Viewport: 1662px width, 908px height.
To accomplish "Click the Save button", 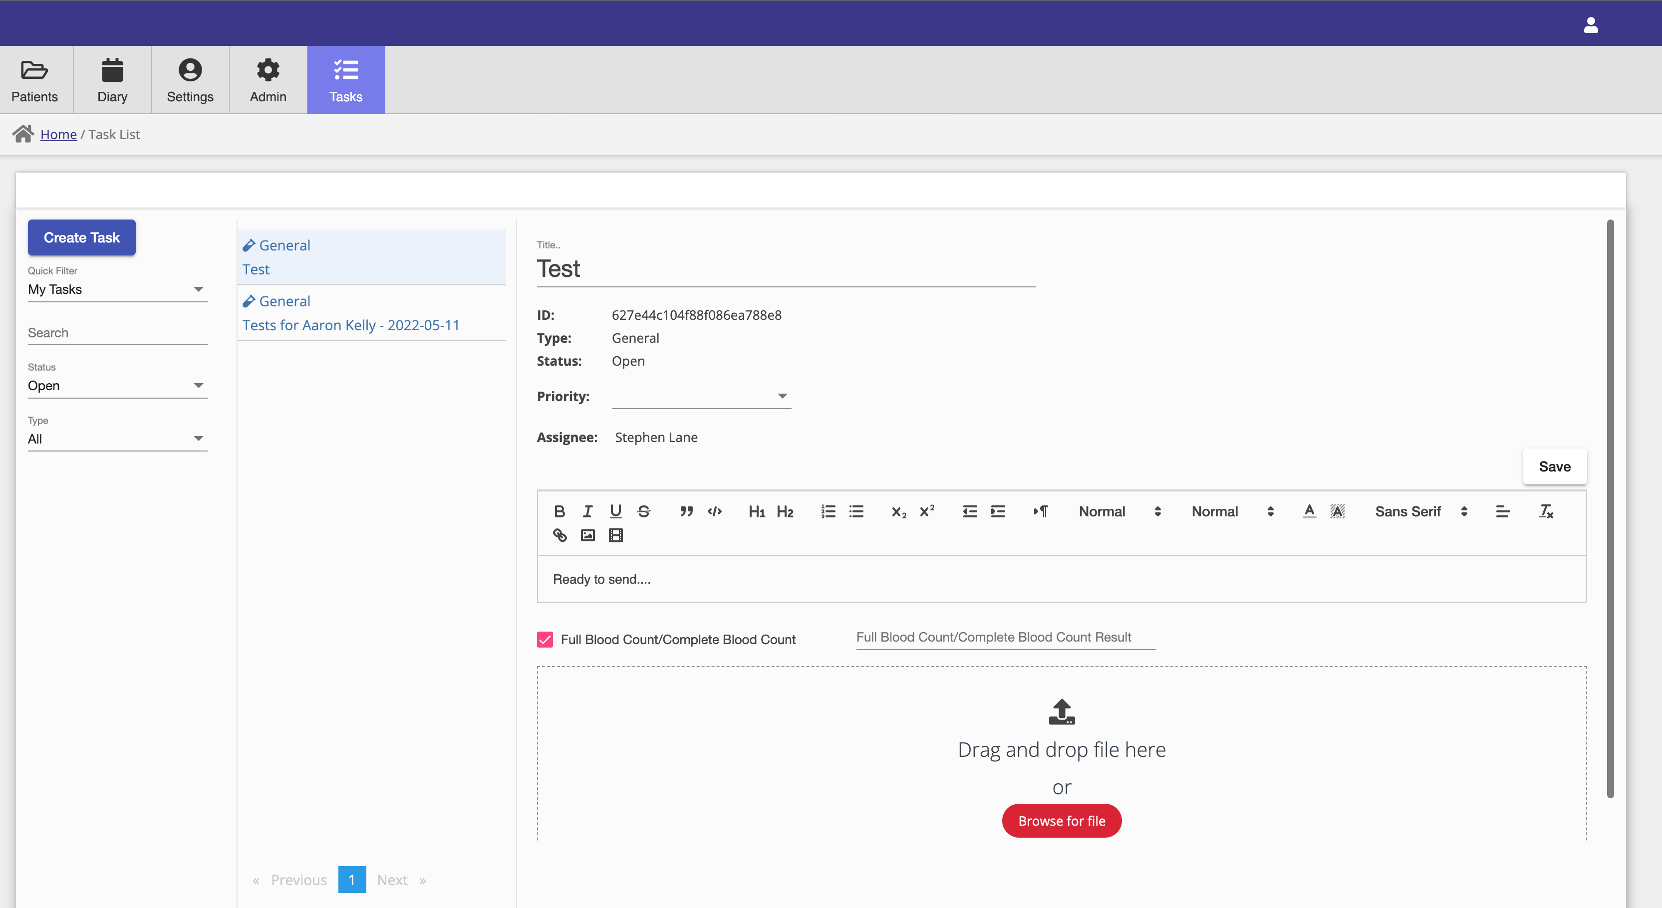I will click(x=1555, y=466).
